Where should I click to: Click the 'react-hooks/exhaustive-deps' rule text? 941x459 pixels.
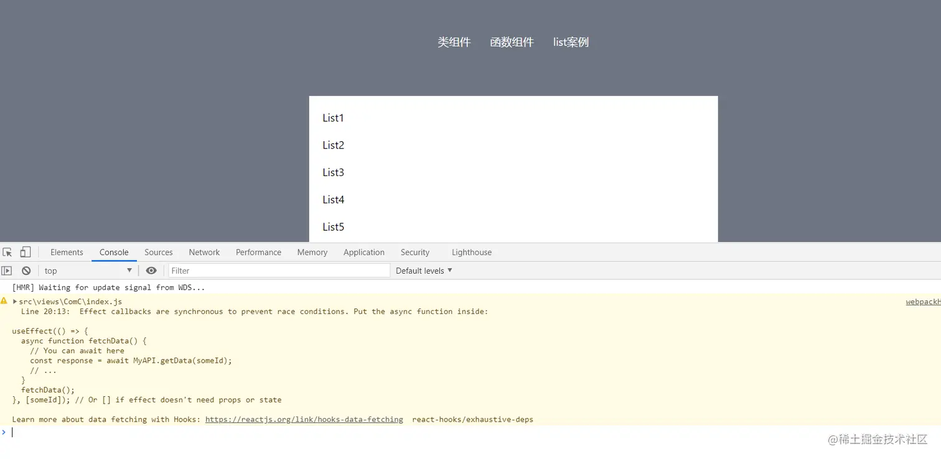472,420
